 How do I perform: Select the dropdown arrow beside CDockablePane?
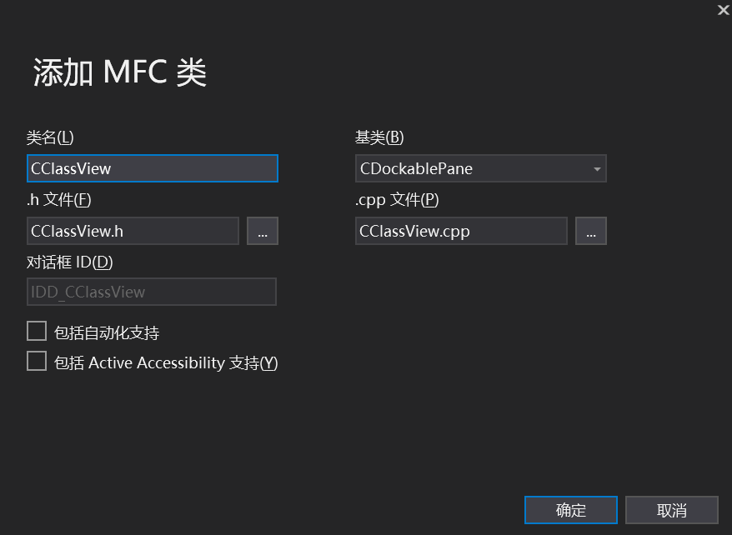(599, 168)
